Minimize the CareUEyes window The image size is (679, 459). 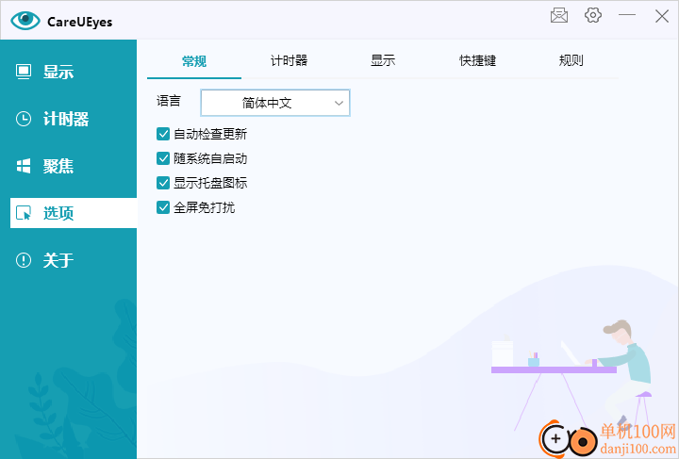pos(626,15)
